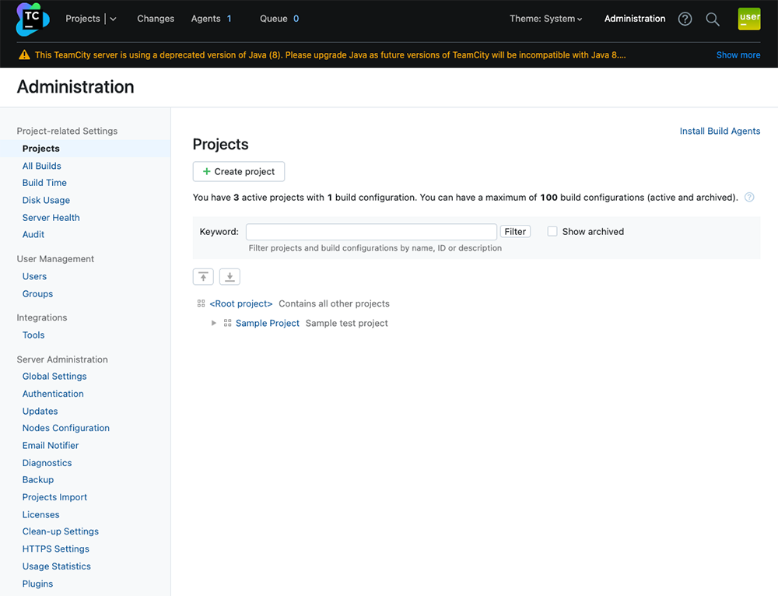Click the TeamCity logo icon

(32, 19)
